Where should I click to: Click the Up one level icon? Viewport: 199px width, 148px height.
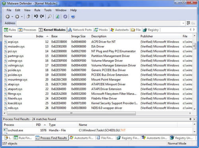(x=28, y=17)
